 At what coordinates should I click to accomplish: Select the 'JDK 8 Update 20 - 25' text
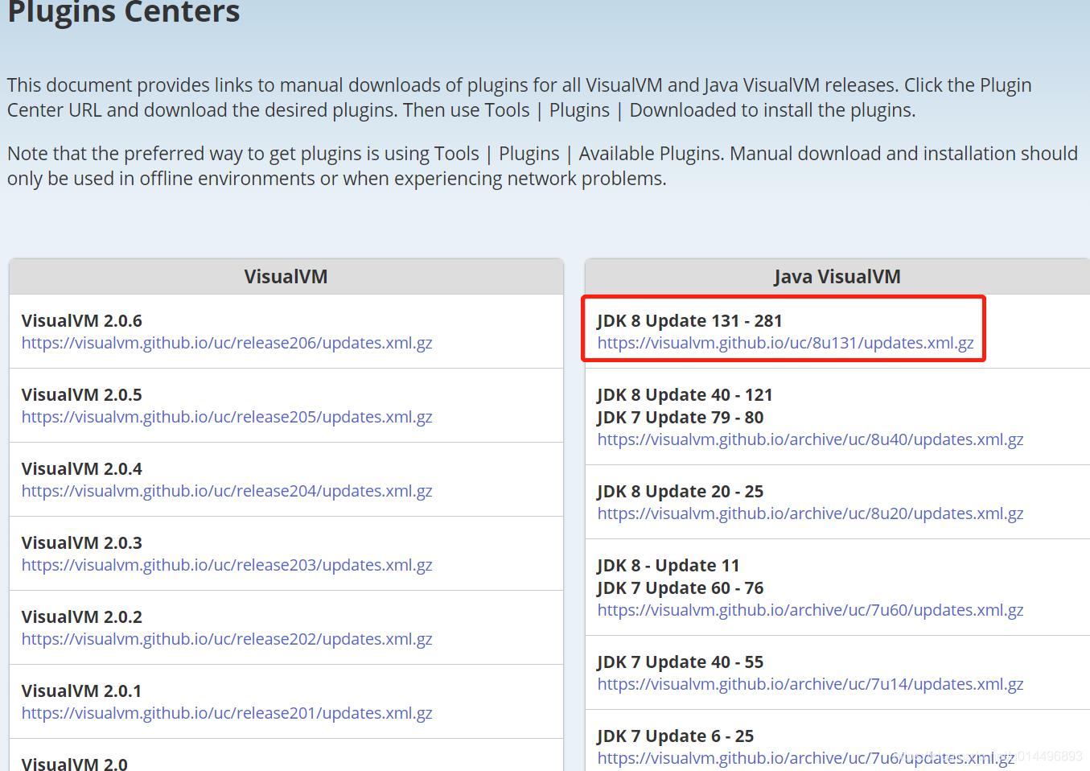tap(681, 491)
